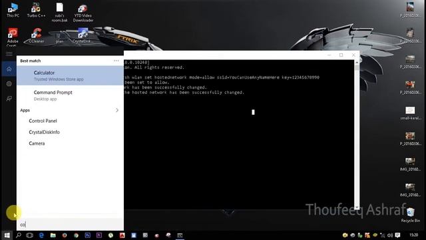Open the Recycle Bin
426x240 pixels.
410,215
